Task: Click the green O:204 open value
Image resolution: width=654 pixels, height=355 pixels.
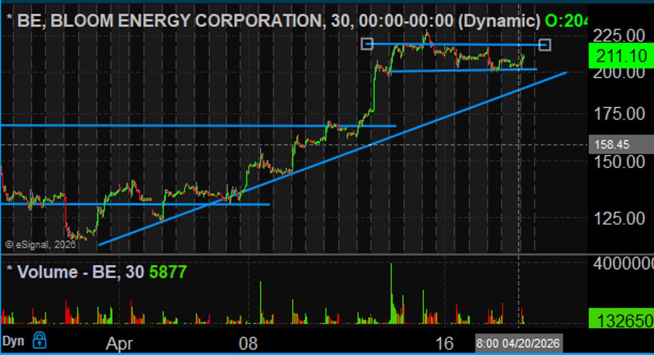Action: [567, 20]
